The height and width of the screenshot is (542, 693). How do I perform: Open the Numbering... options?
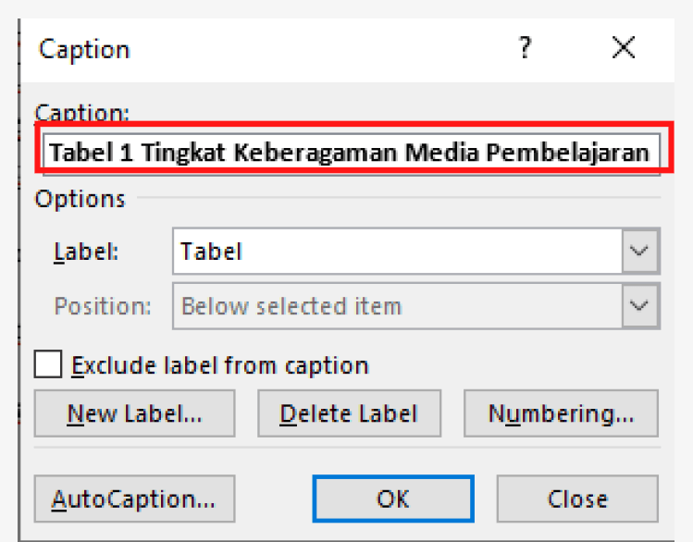click(x=561, y=413)
